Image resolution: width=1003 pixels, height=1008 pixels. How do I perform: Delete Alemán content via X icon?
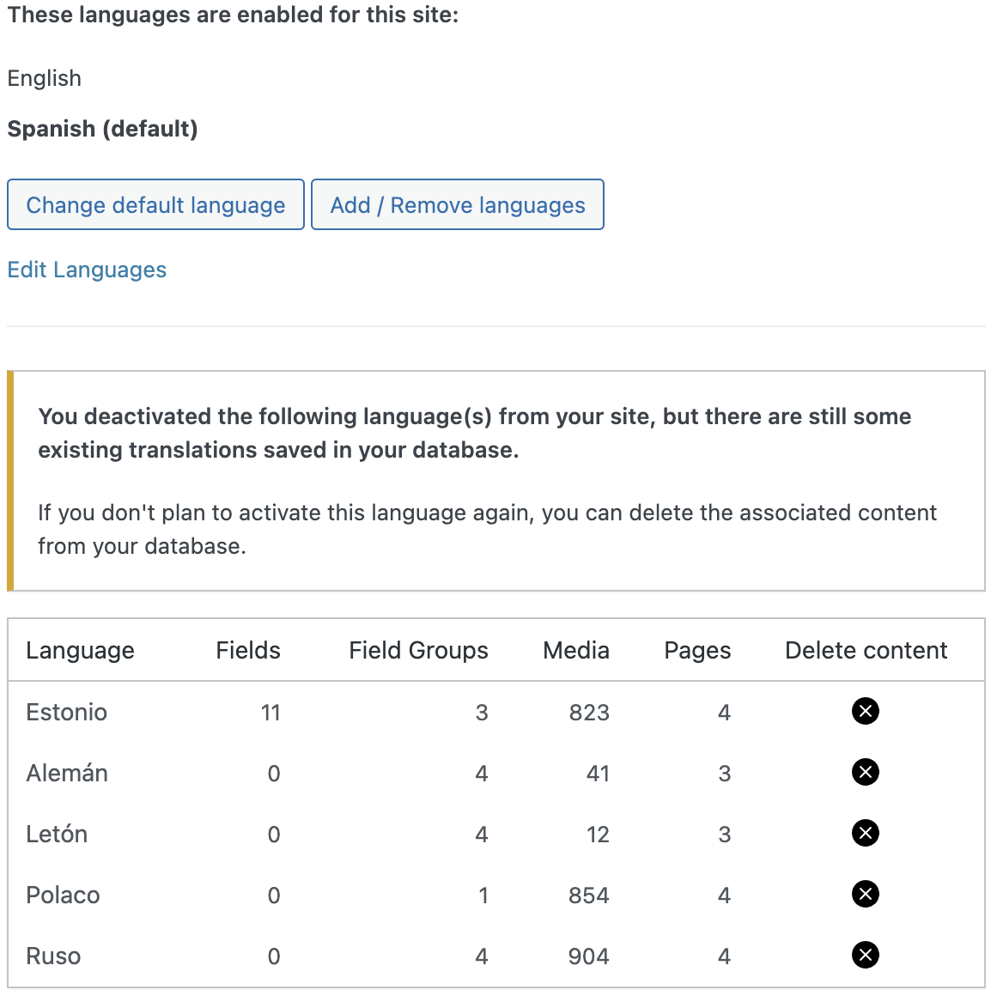pos(866,772)
